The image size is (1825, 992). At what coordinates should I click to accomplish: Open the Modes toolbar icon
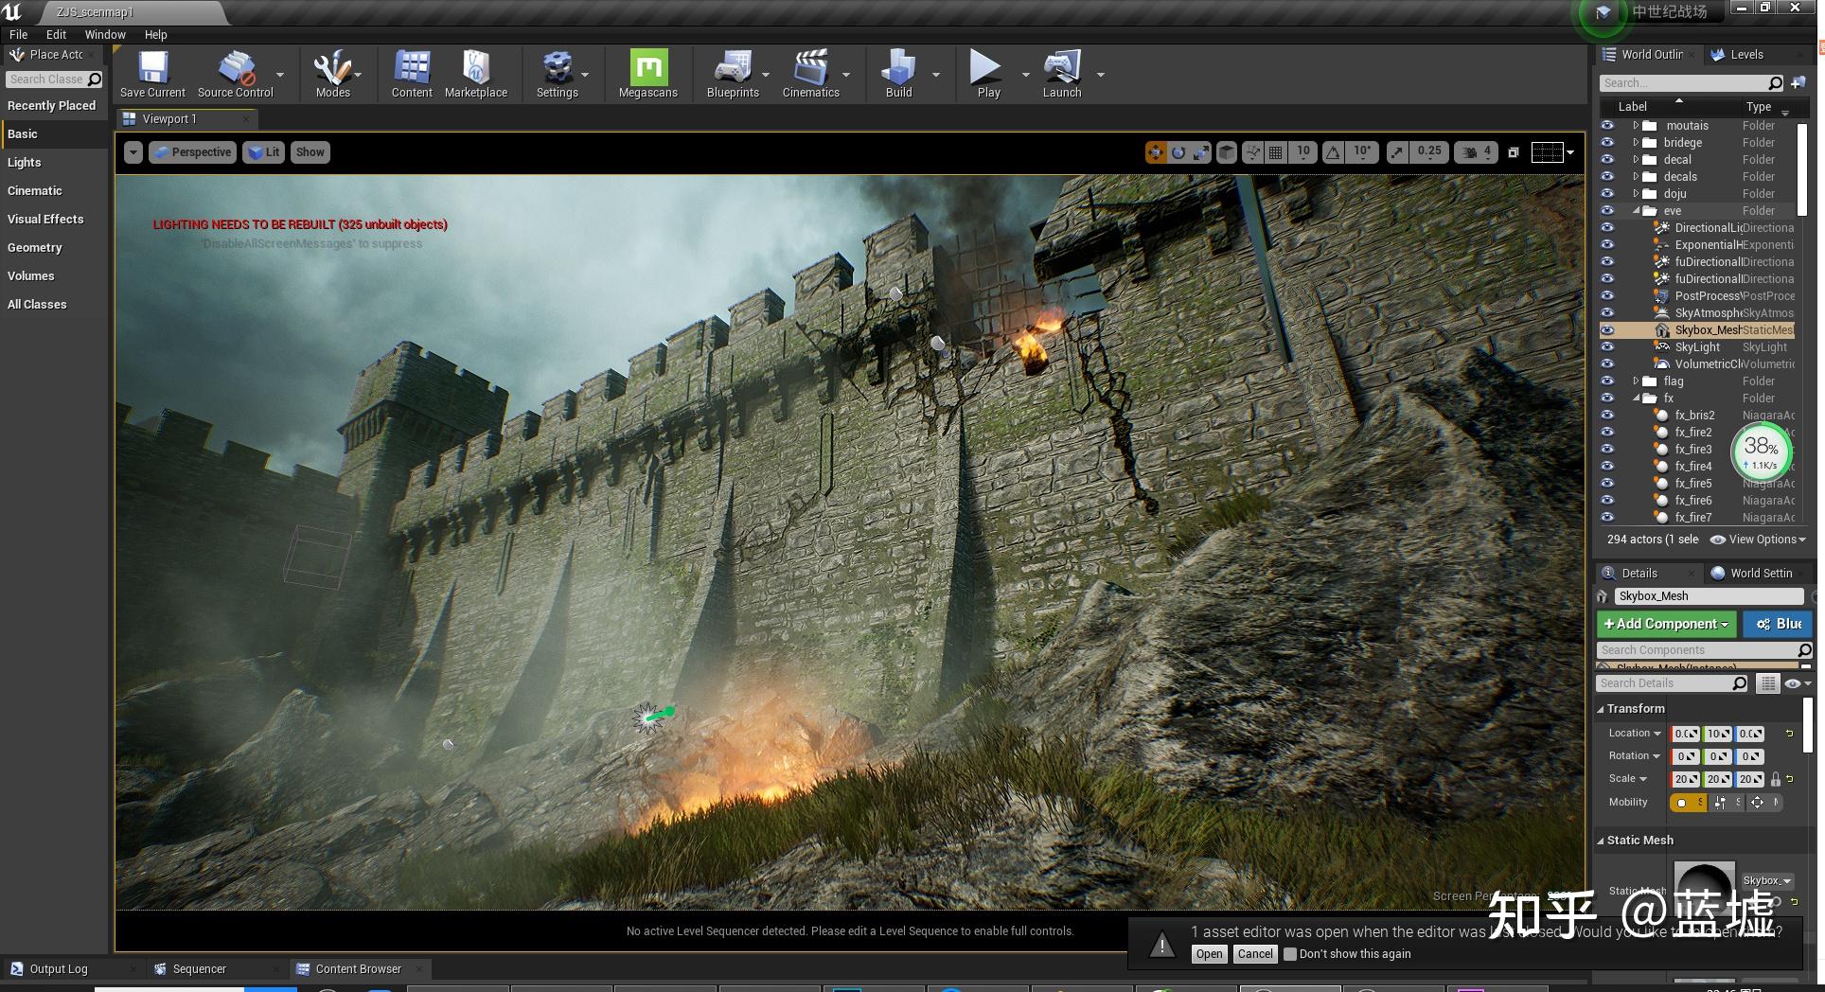[332, 74]
